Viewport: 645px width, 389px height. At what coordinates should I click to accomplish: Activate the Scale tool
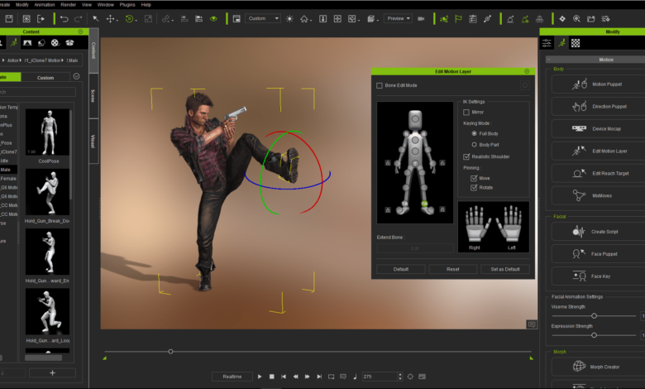(x=148, y=18)
